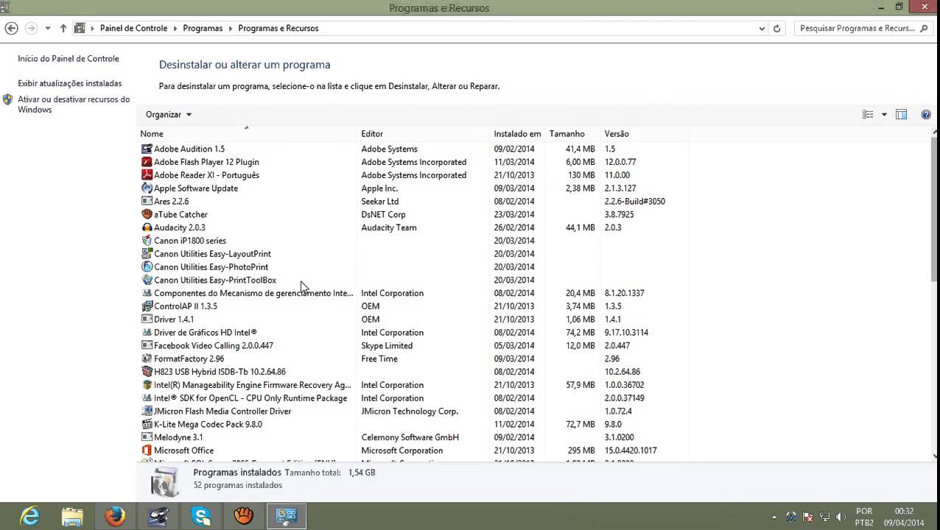The image size is (940, 530).
Task: Click the Ares 2.2.6 icon
Action: [147, 201]
